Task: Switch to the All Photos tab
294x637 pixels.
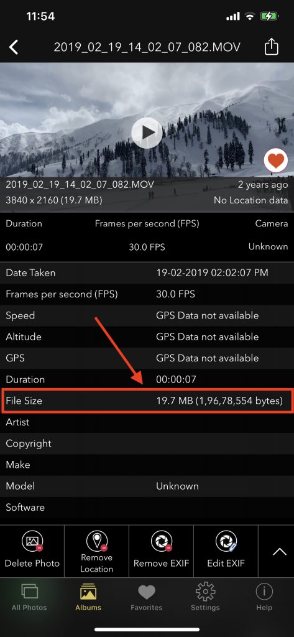Action: [29, 597]
